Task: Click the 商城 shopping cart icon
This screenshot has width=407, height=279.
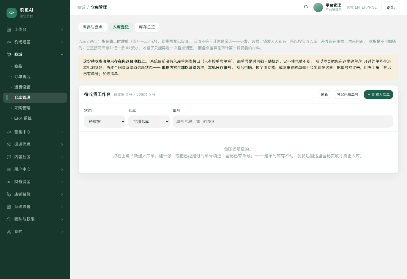Action: pyautogui.click(x=9, y=55)
